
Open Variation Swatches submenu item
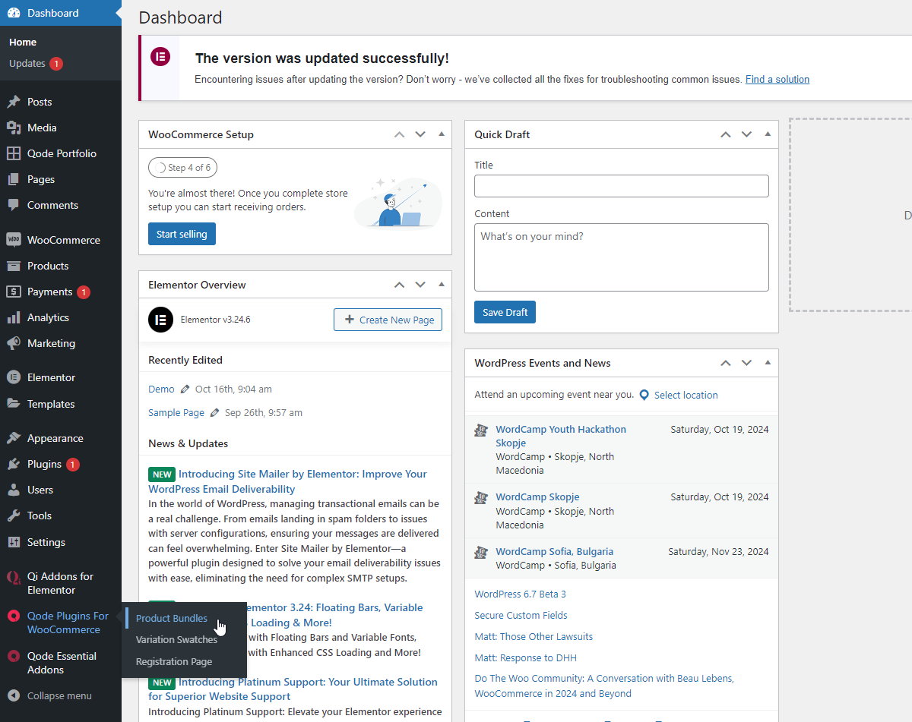point(176,640)
